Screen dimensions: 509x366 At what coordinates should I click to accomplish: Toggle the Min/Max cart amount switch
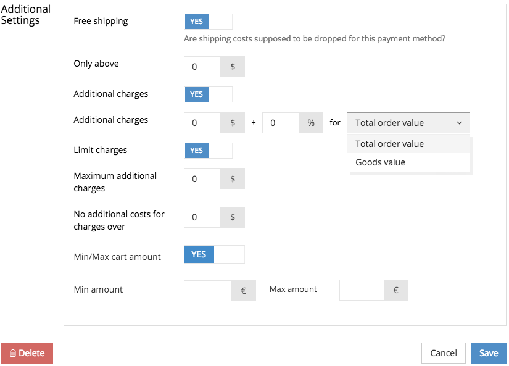(214, 254)
